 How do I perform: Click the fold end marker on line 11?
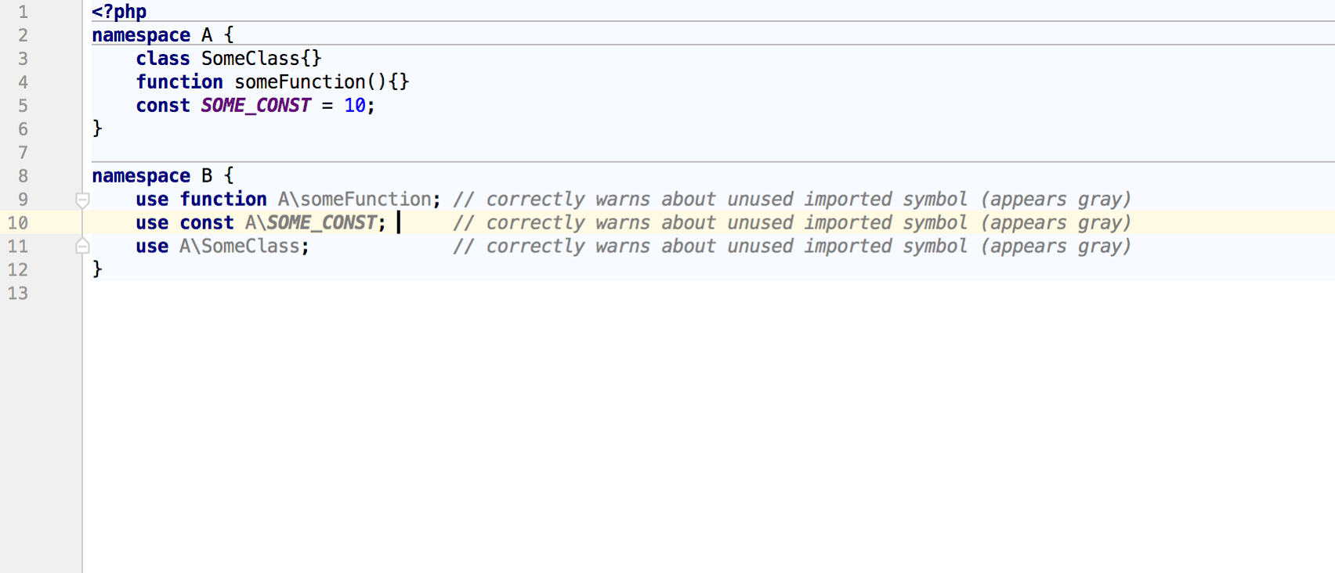point(82,247)
